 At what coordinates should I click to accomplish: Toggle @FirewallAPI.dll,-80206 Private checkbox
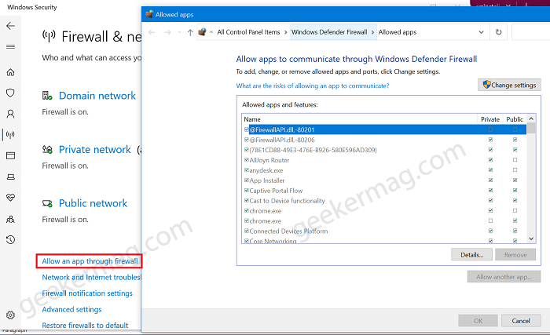pos(491,140)
